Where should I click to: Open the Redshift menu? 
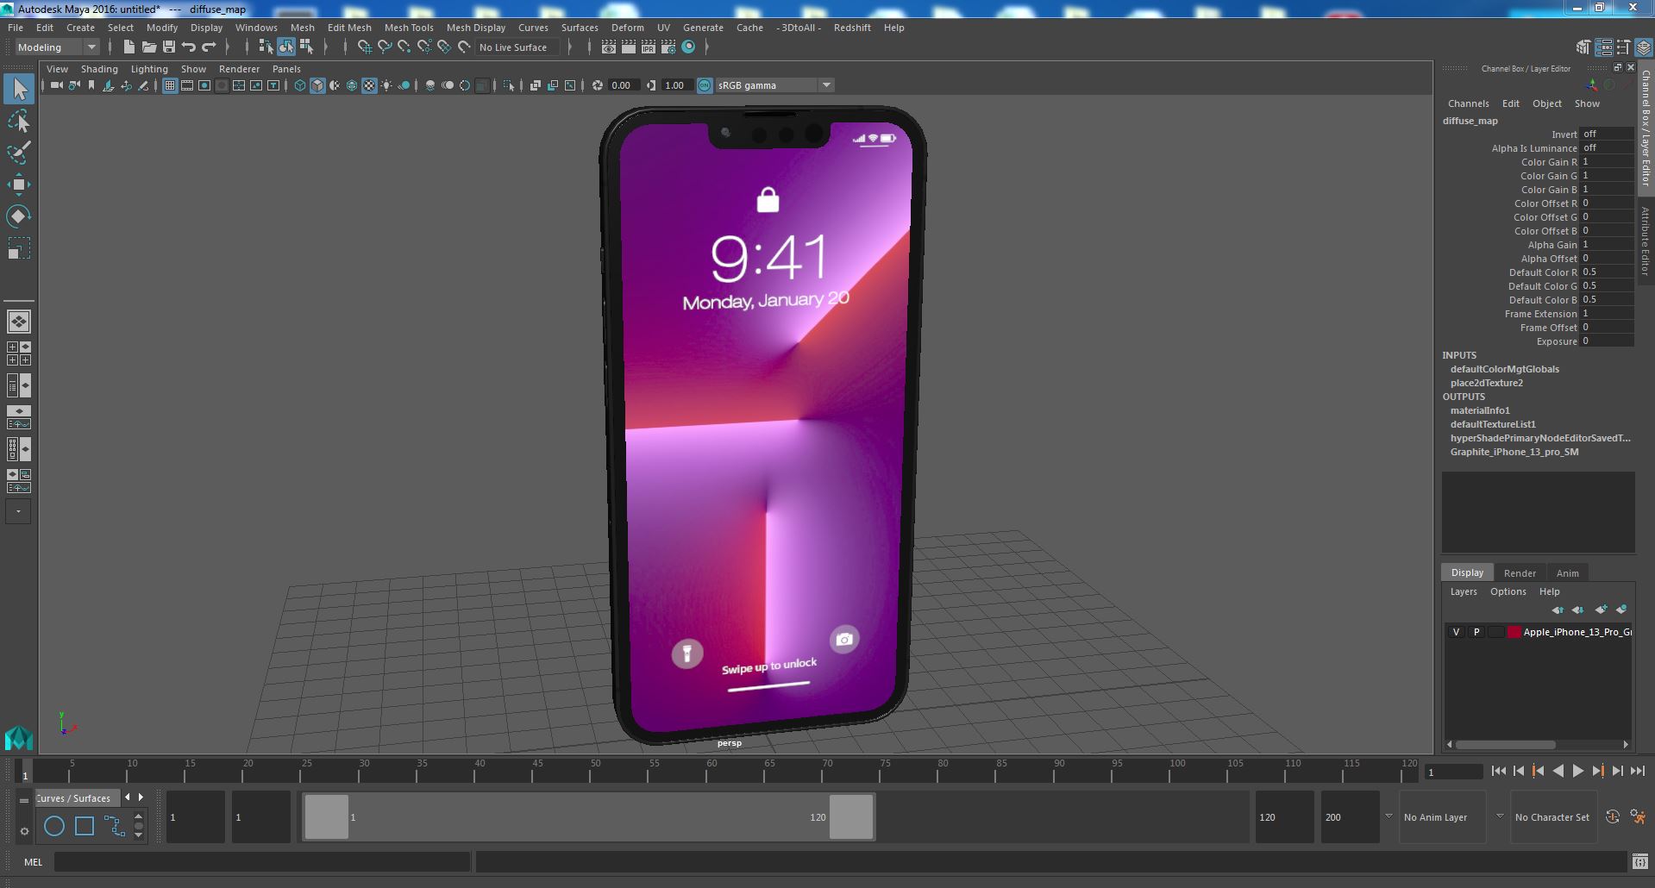[852, 28]
